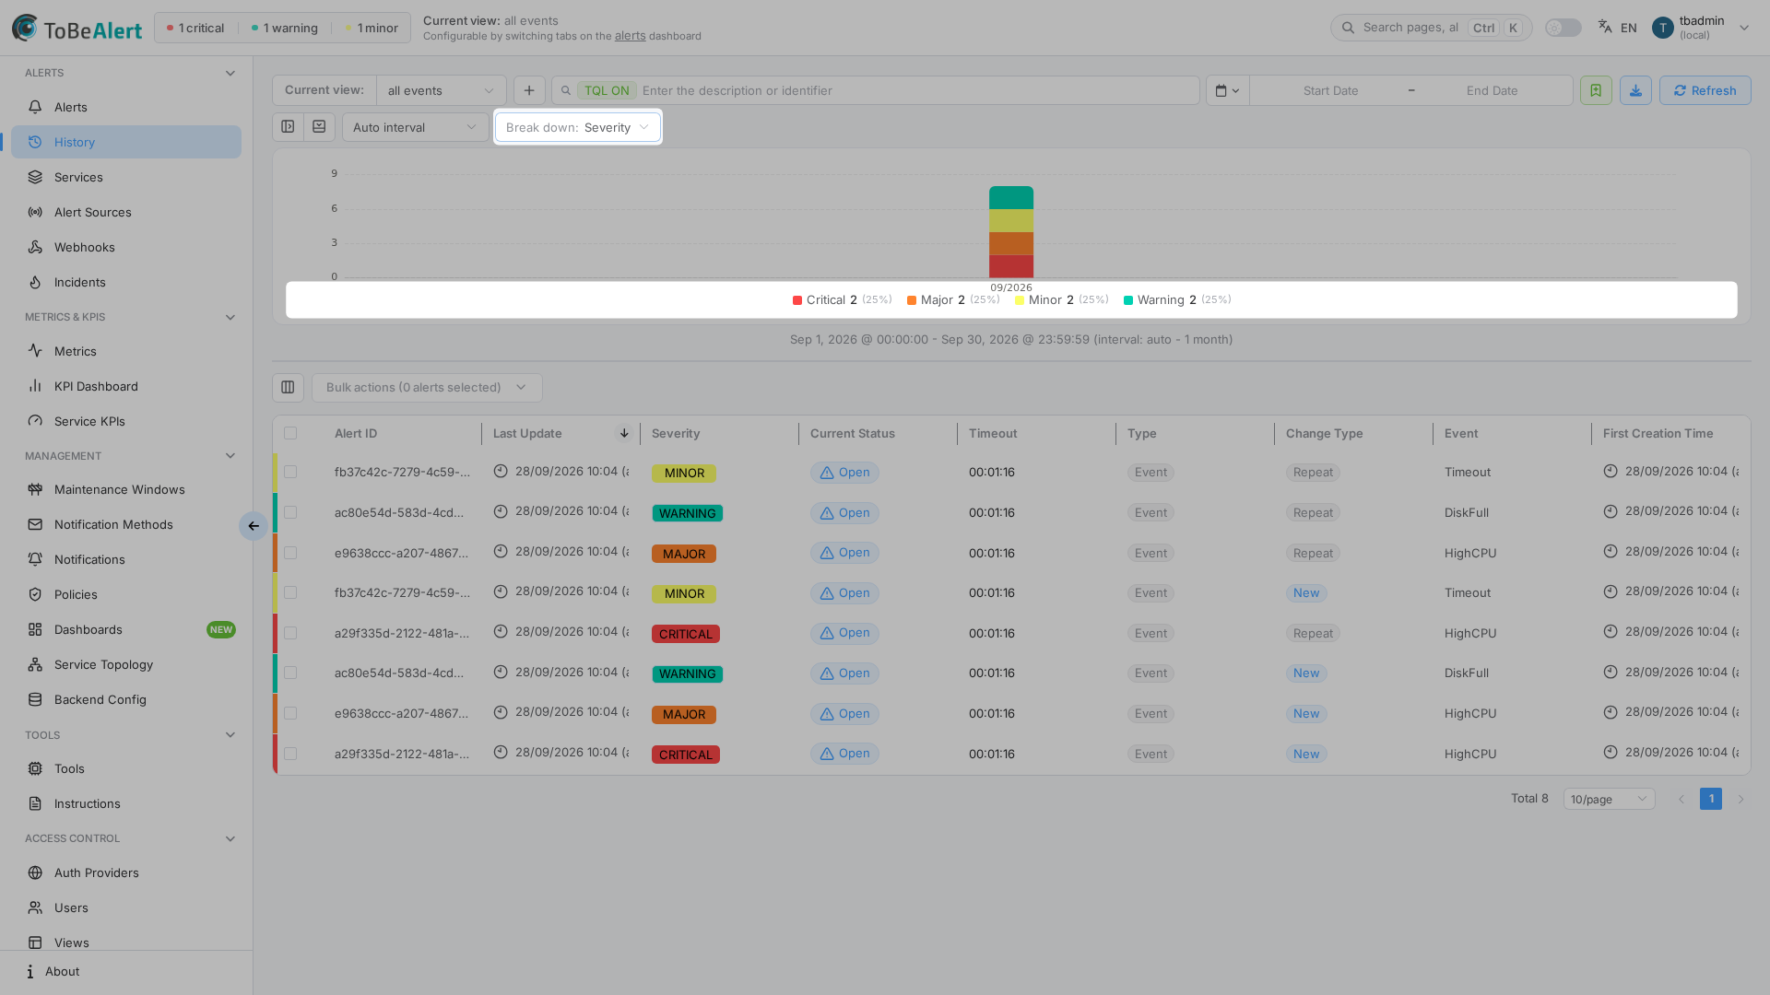Toggle the Critical legend swatch
This screenshot has height=995, width=1770.
797,300
